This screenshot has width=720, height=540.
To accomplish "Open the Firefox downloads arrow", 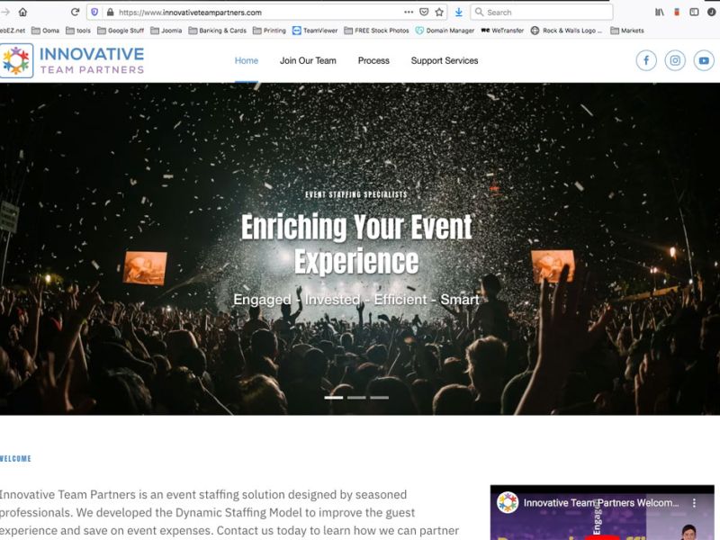I will coord(459,13).
